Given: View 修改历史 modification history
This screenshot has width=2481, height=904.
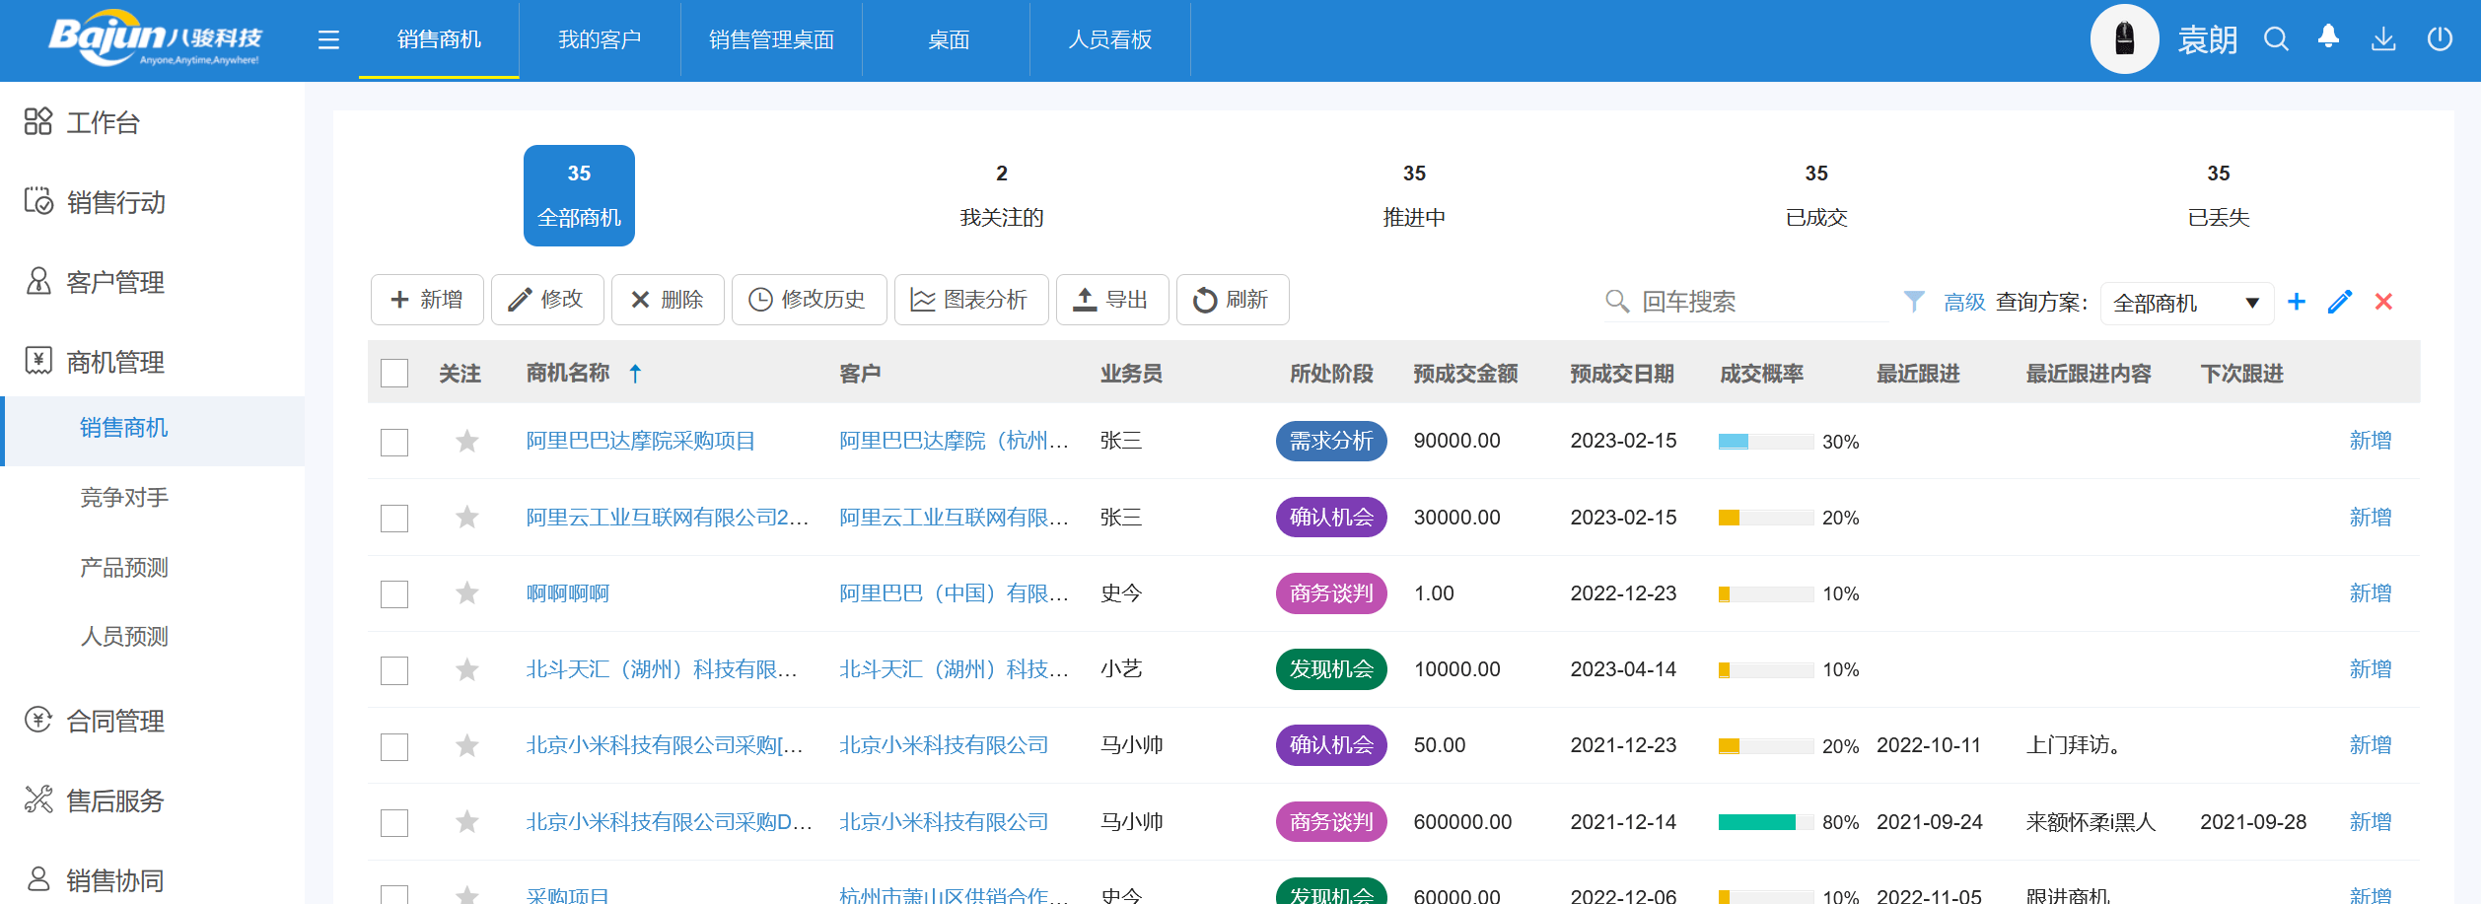Looking at the screenshot, I should 809,300.
